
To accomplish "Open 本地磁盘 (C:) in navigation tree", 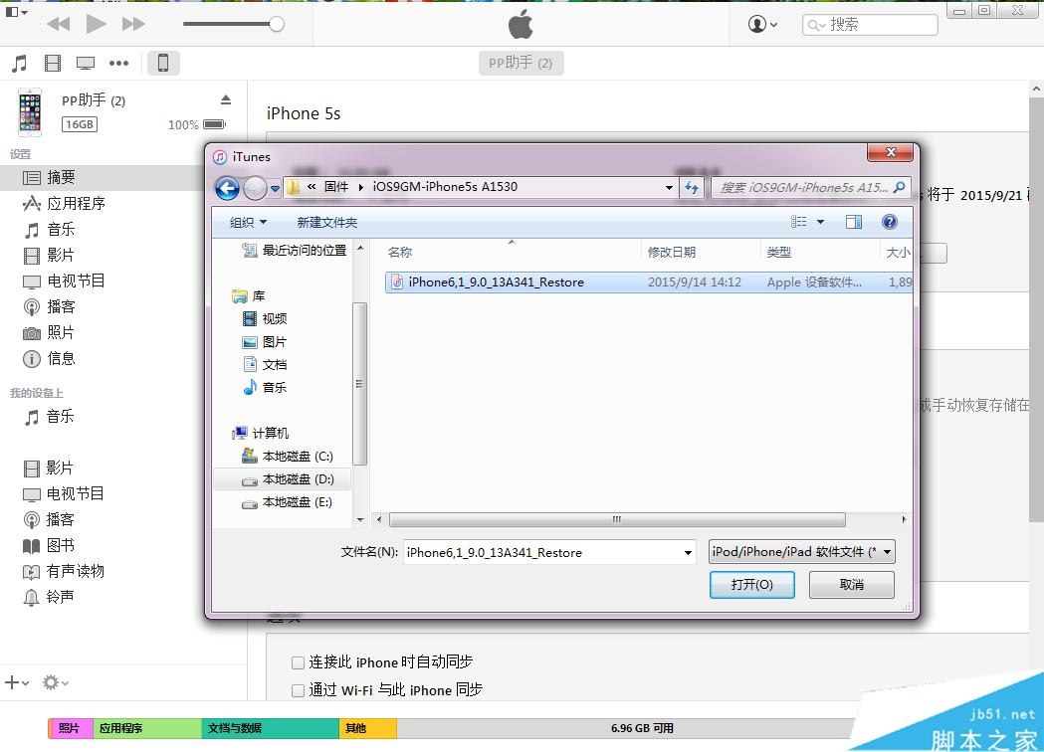I will point(288,457).
